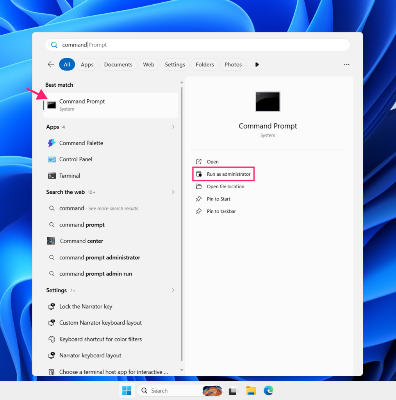Click the Open file location folder icon

tap(199, 186)
